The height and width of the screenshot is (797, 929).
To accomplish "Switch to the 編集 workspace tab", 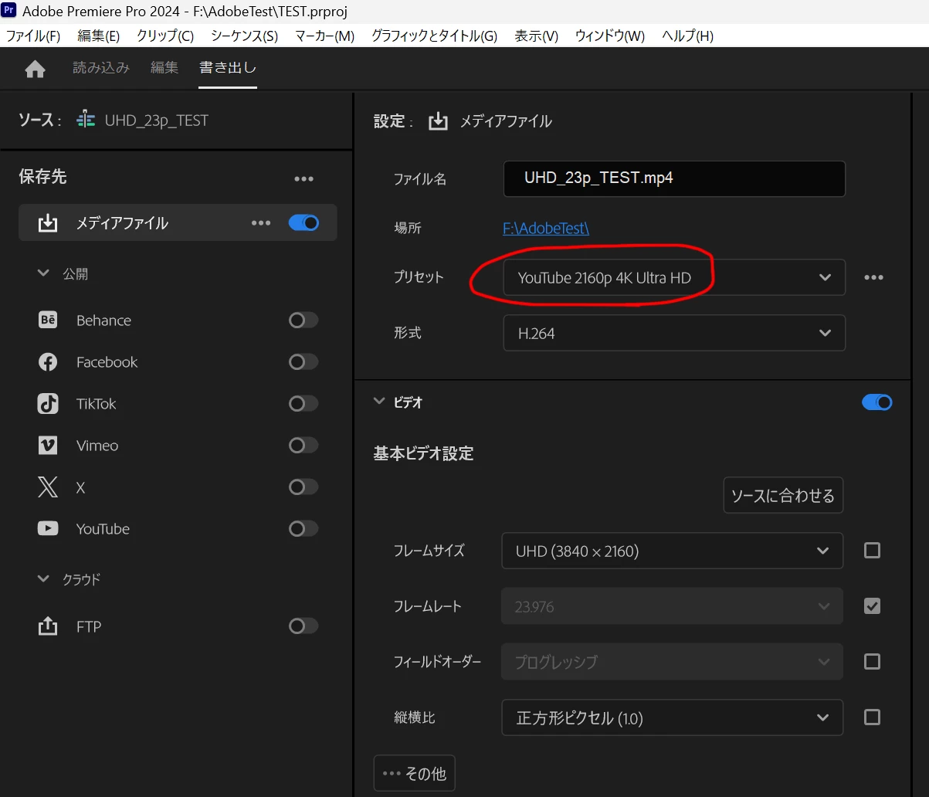I will click(164, 68).
